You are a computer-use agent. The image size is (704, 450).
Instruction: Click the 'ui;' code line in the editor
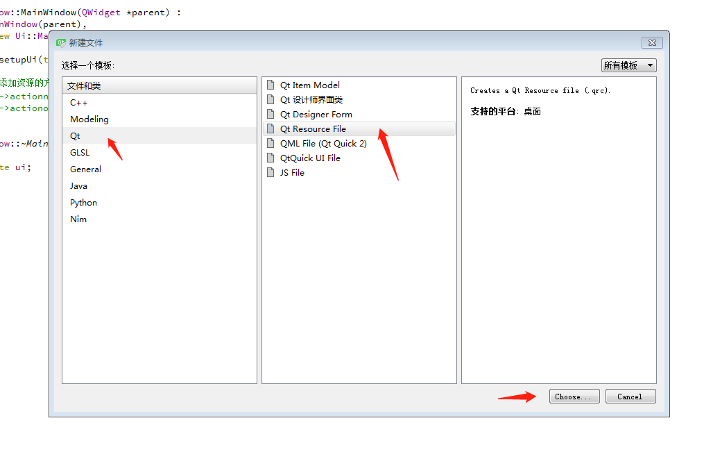pos(16,167)
